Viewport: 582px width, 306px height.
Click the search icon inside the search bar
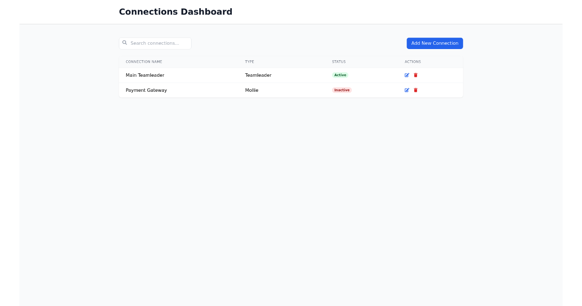click(x=126, y=43)
